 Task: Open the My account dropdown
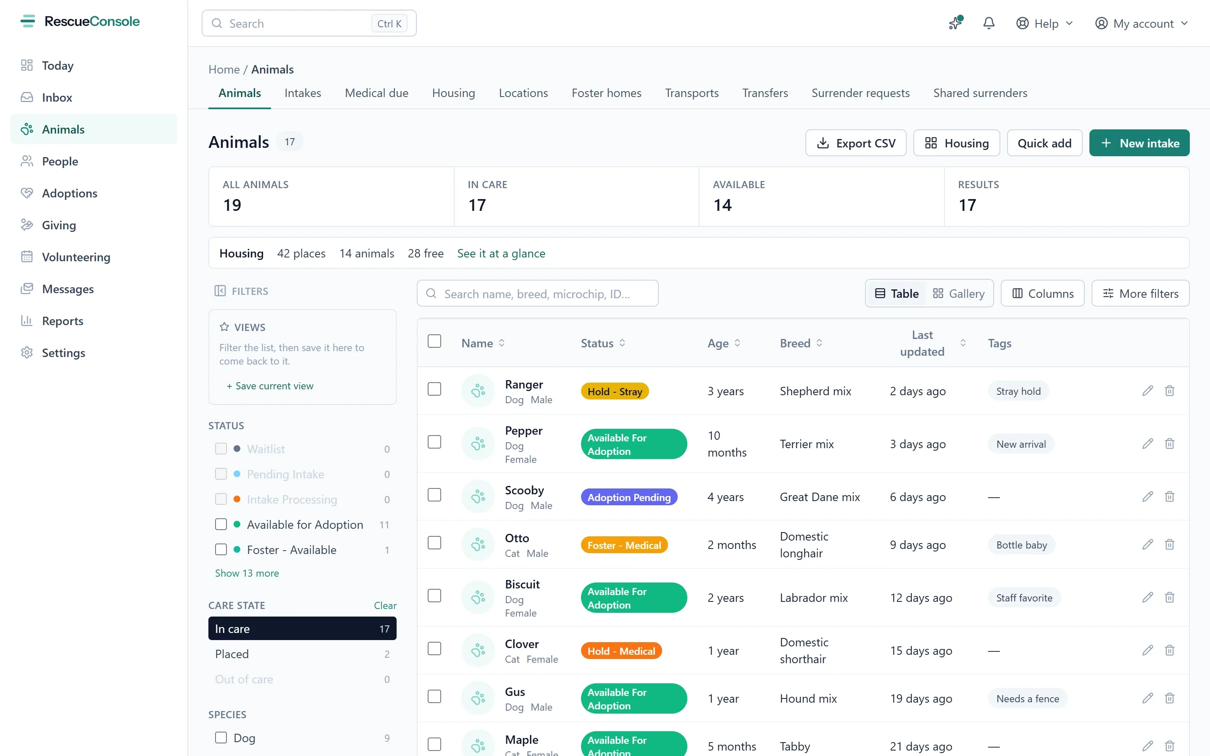pyautogui.click(x=1141, y=24)
